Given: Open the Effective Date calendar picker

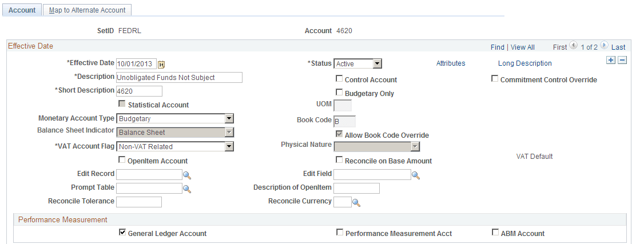Looking at the screenshot, I should (x=162, y=64).
